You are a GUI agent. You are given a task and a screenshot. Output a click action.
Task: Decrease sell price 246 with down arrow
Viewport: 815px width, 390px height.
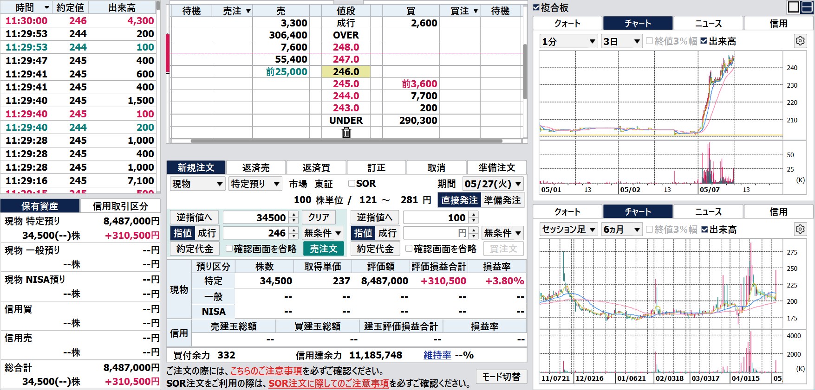(293, 236)
